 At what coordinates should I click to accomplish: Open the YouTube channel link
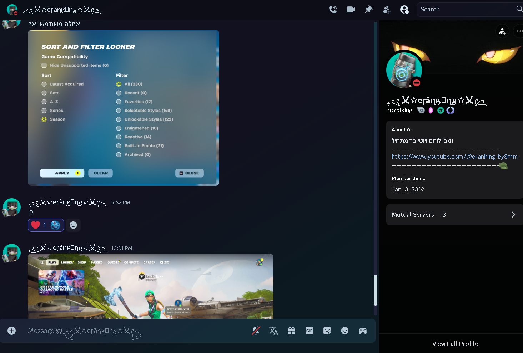tap(454, 157)
